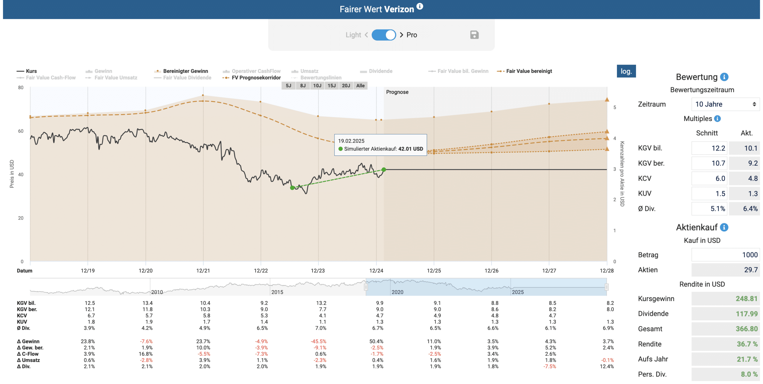Click the Betrag input field

tap(725, 255)
